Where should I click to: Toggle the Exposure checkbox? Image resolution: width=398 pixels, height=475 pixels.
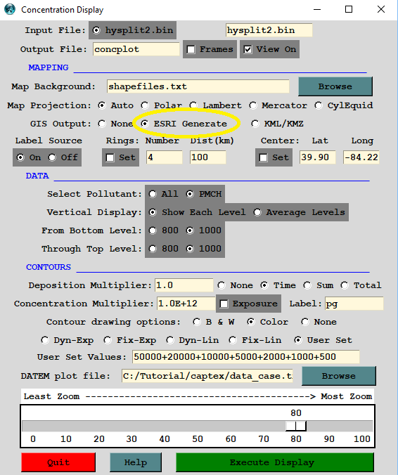click(224, 304)
